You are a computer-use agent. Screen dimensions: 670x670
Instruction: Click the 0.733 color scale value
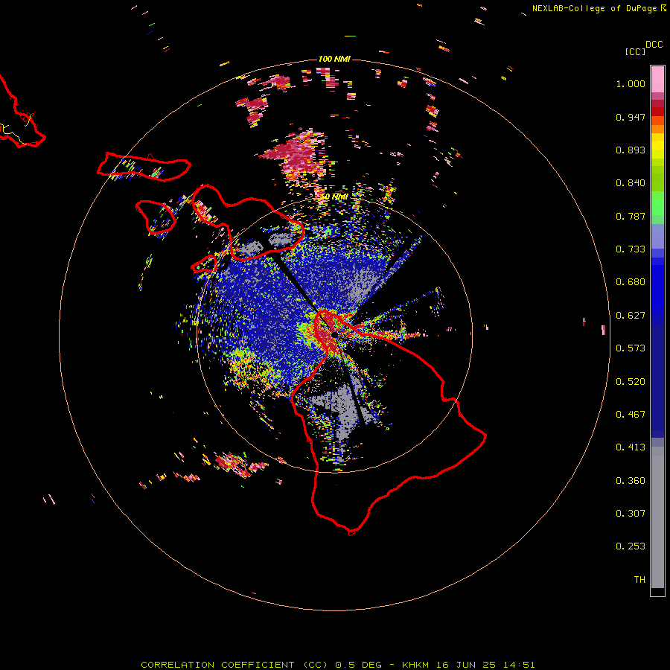pyautogui.click(x=631, y=249)
